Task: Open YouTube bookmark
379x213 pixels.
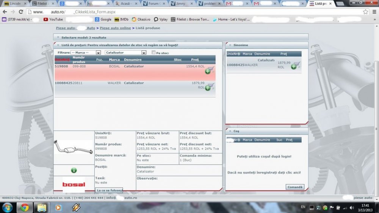Action: click(x=53, y=19)
